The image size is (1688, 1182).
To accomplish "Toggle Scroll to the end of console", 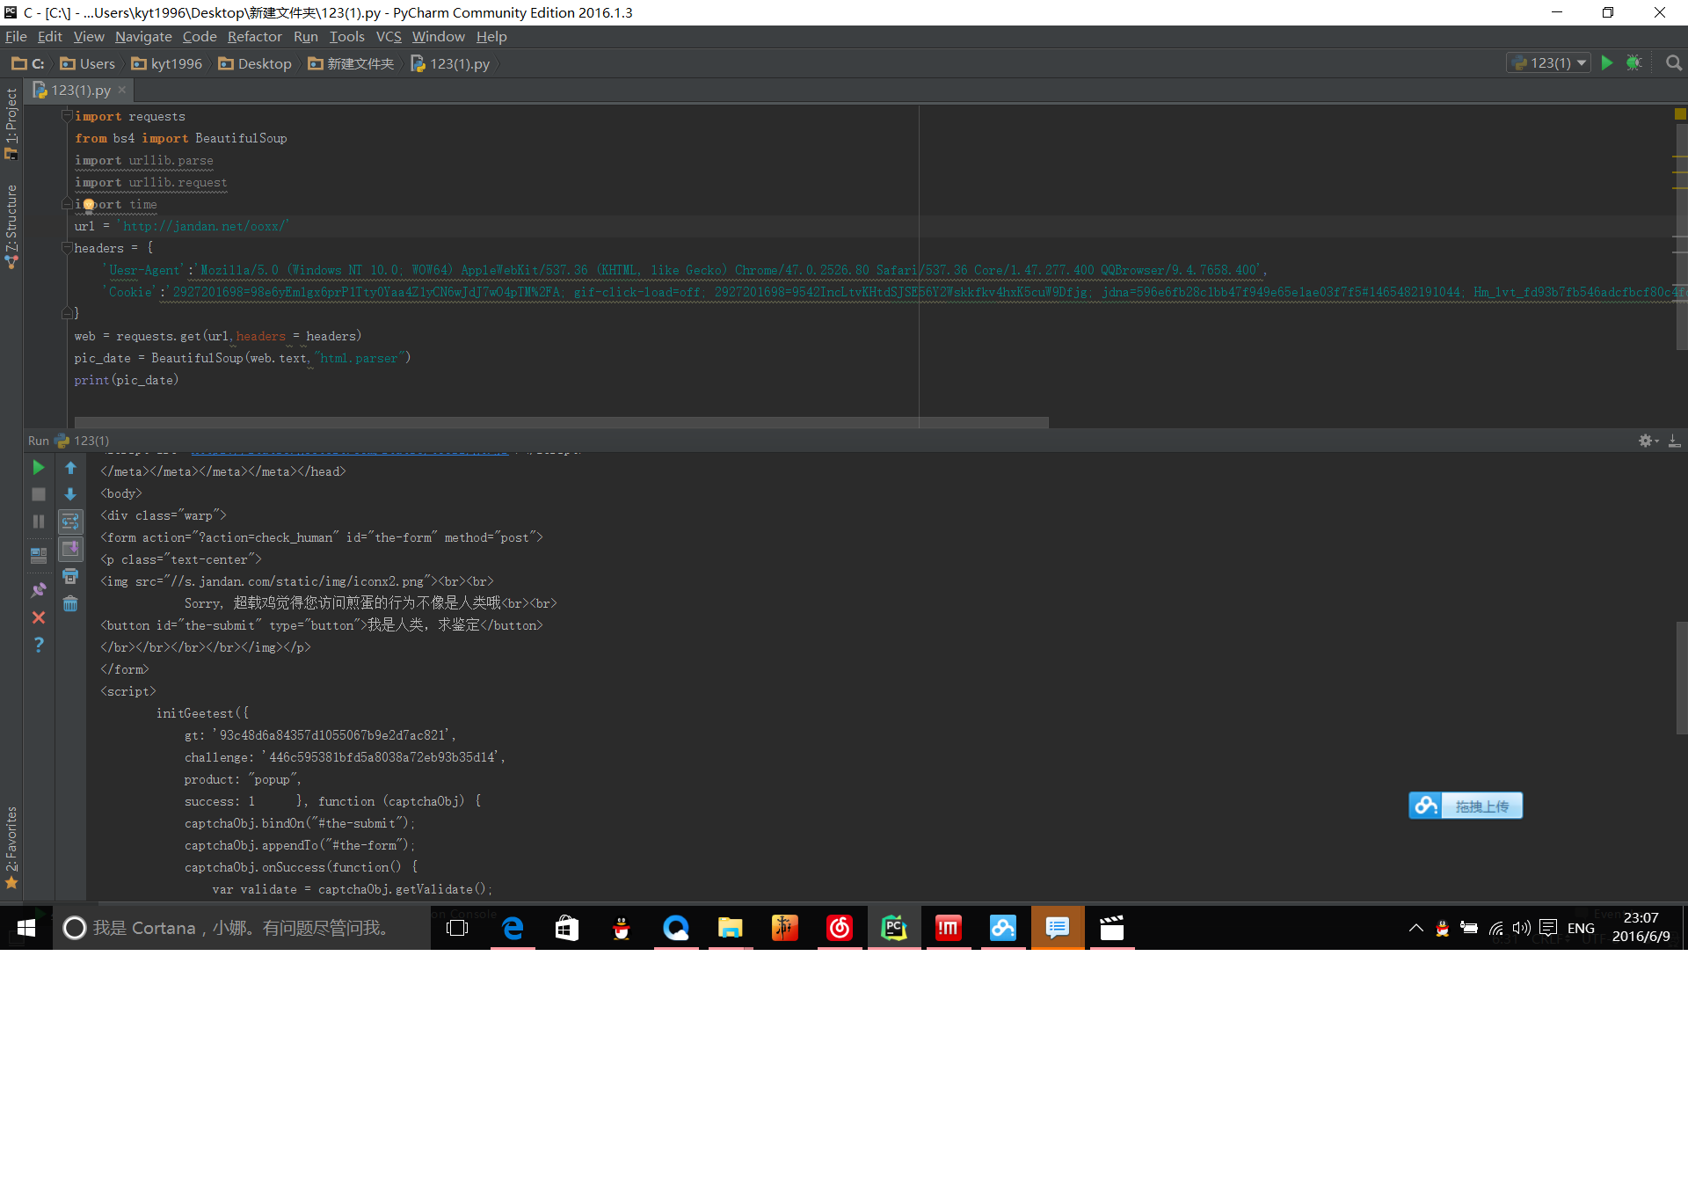I will [70, 549].
